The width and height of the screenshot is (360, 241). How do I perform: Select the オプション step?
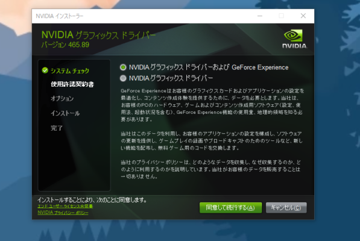click(62, 99)
